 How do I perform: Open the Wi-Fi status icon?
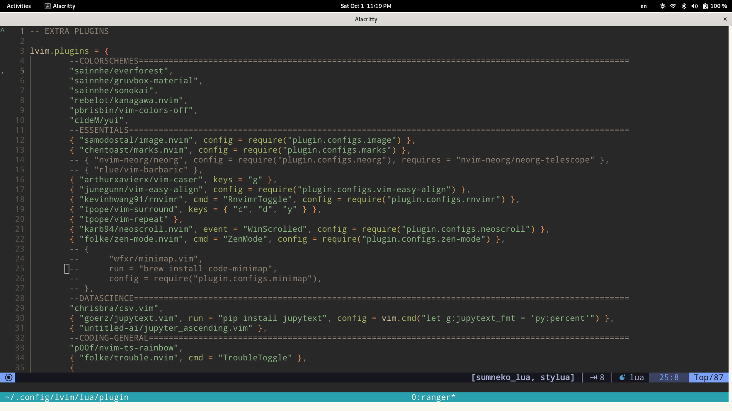coord(673,6)
